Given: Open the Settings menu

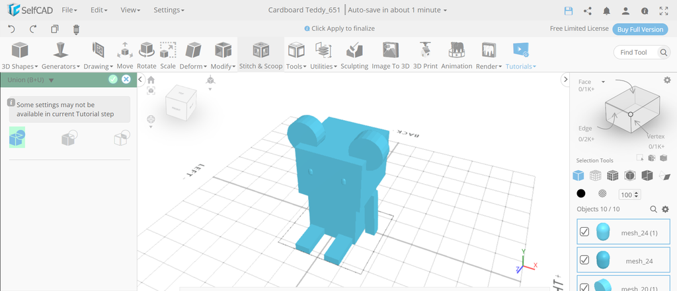Looking at the screenshot, I should pyautogui.click(x=169, y=10).
